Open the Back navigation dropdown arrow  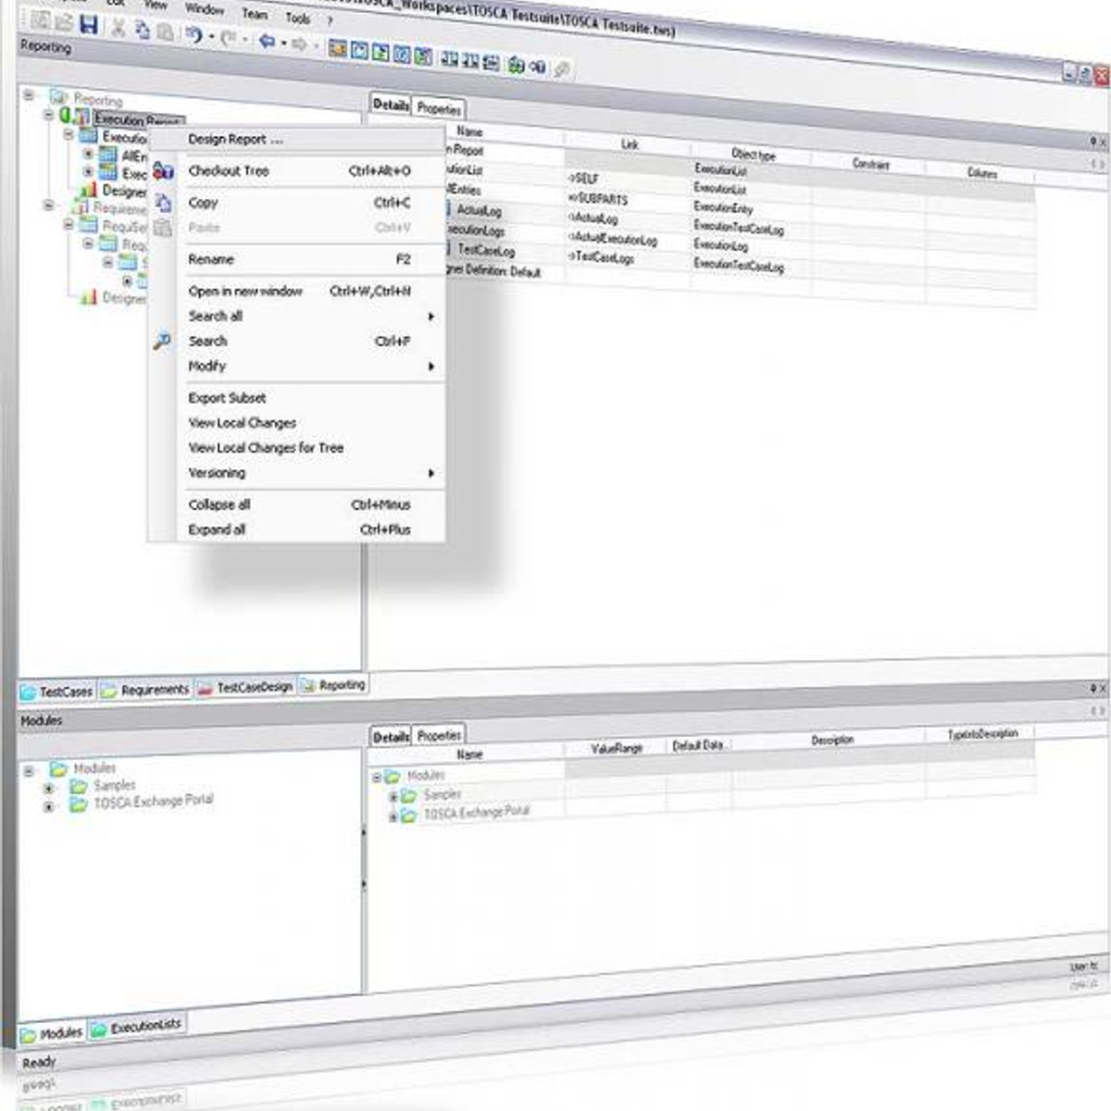coord(282,43)
